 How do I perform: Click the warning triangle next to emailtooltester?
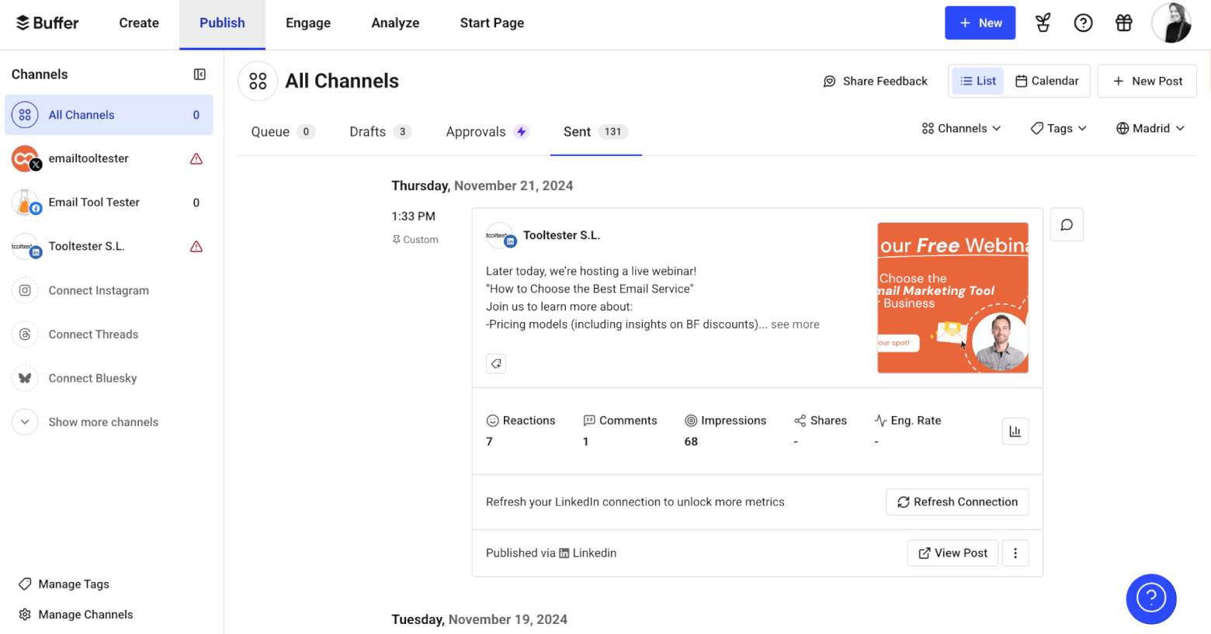(x=196, y=158)
